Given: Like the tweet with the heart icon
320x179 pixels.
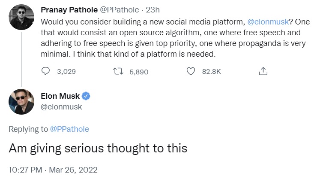Looking at the screenshot, I should [191, 72].
